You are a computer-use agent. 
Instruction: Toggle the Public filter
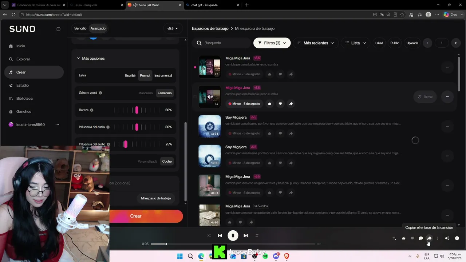(395, 43)
